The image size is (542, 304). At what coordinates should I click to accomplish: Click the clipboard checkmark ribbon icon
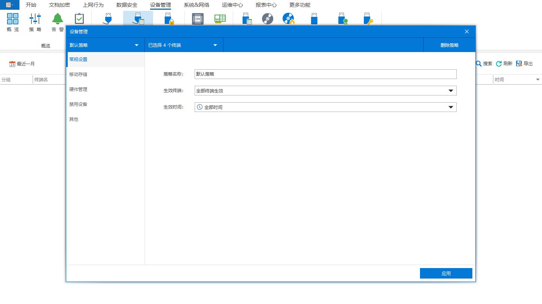(x=79, y=19)
